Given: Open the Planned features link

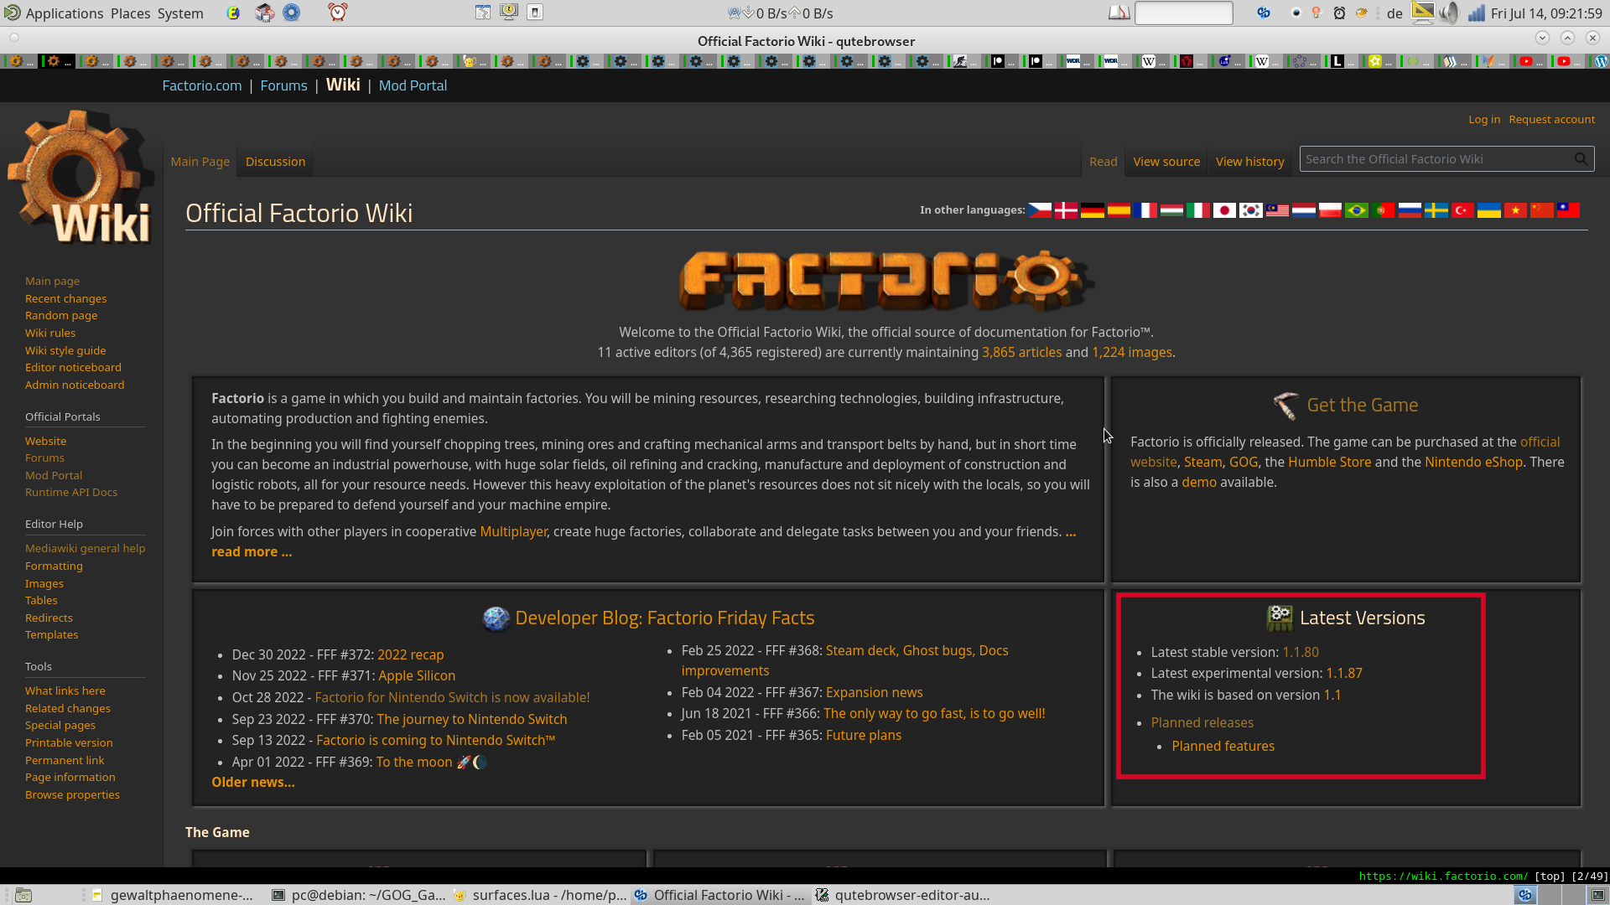Looking at the screenshot, I should 1223,746.
